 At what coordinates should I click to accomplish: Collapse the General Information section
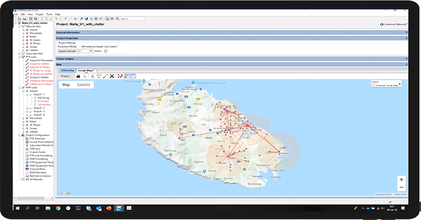tap(406, 32)
